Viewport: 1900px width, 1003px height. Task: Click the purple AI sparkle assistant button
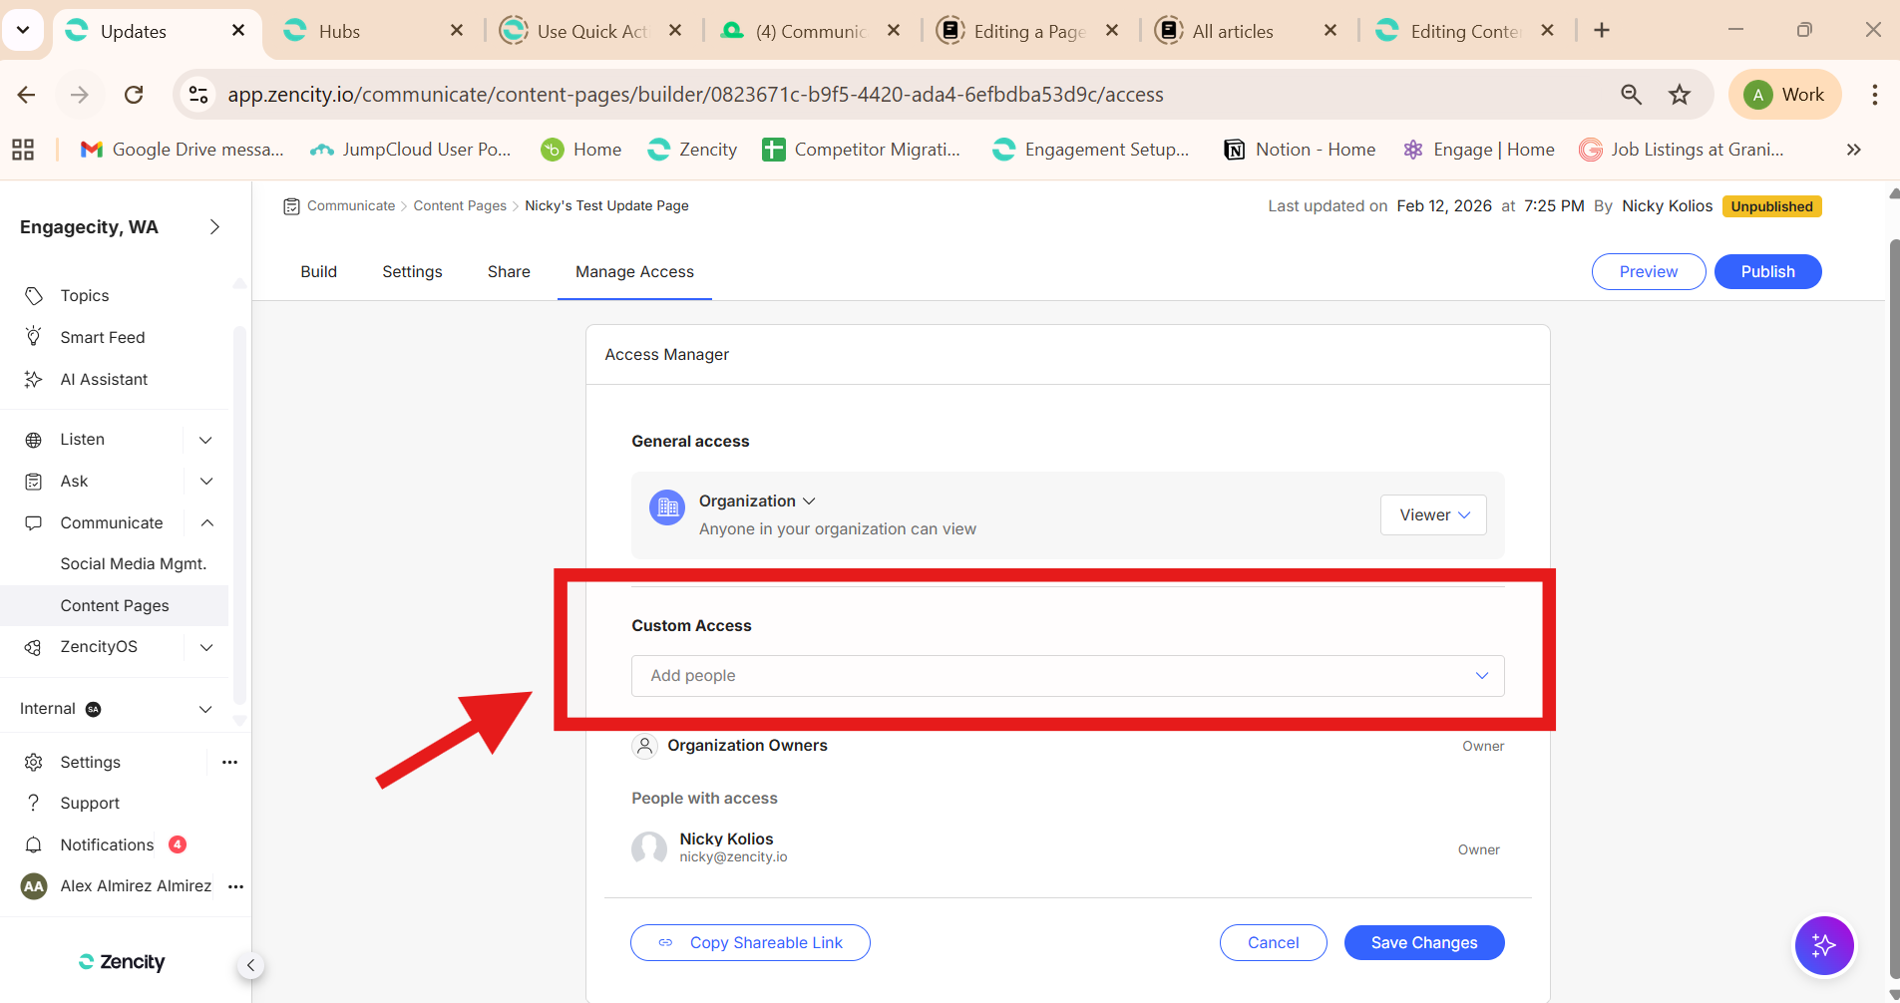pos(1823,945)
